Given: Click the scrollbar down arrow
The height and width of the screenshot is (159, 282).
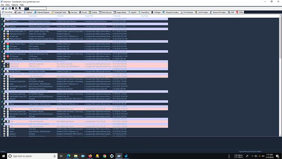Looking at the screenshot, I should click(x=280, y=135).
